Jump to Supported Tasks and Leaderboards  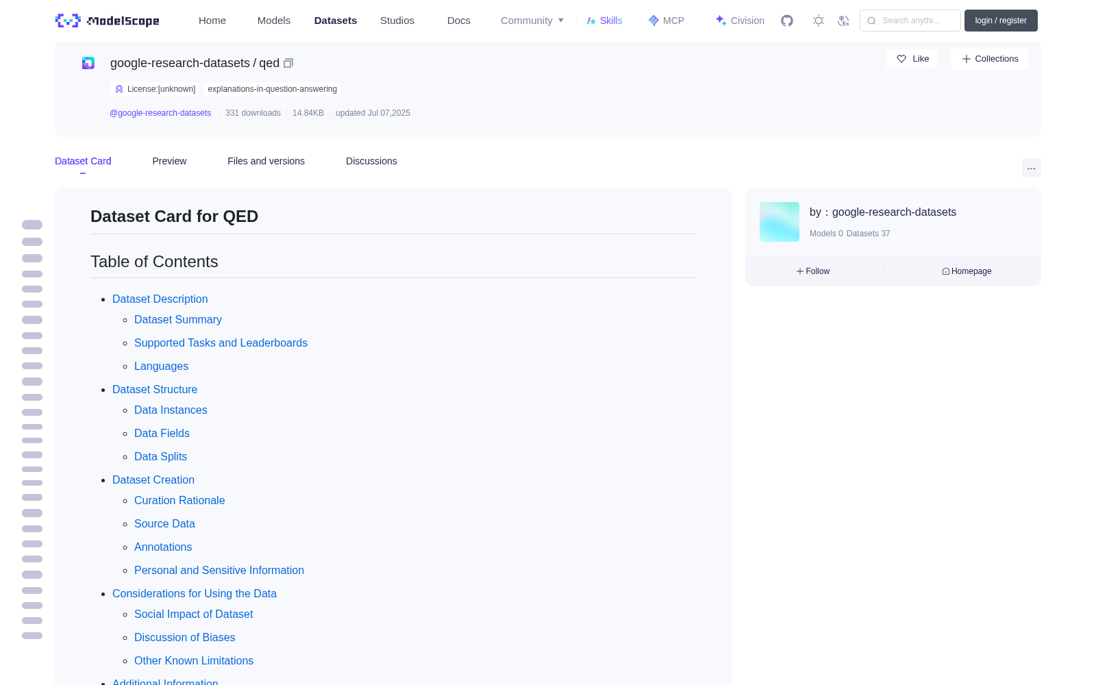coord(221,342)
